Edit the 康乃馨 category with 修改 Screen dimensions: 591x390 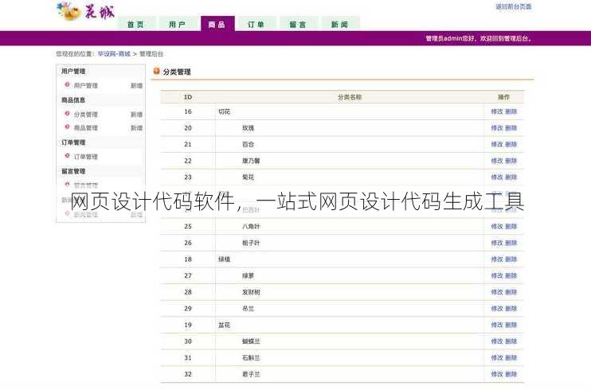coord(497,161)
